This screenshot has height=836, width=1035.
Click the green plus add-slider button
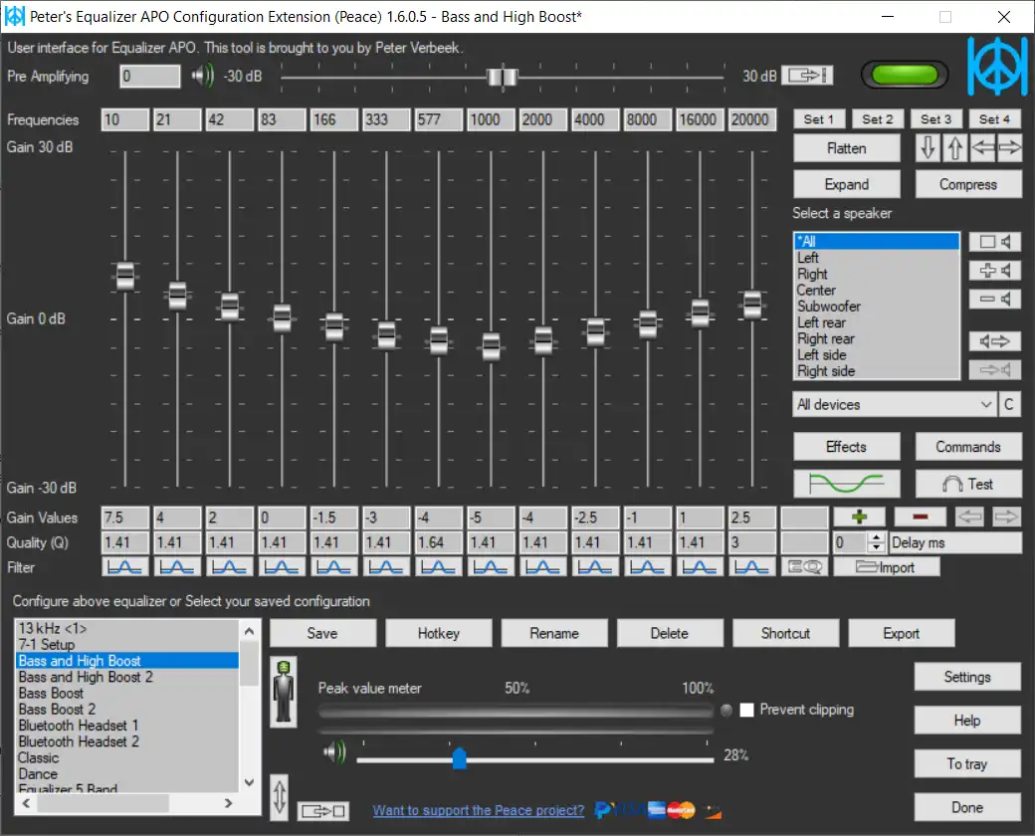click(x=859, y=518)
